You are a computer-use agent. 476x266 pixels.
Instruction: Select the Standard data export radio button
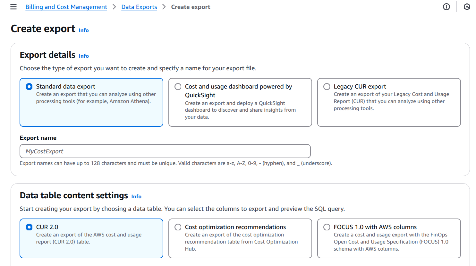click(x=29, y=86)
